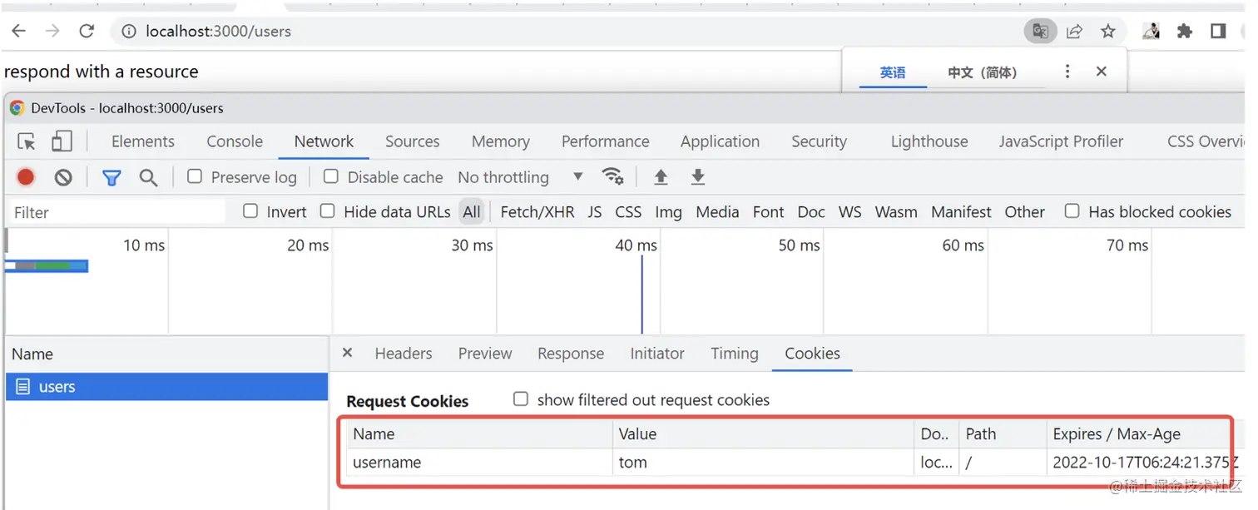
Task: Open network conditions wifi icon
Action: pyautogui.click(x=612, y=176)
